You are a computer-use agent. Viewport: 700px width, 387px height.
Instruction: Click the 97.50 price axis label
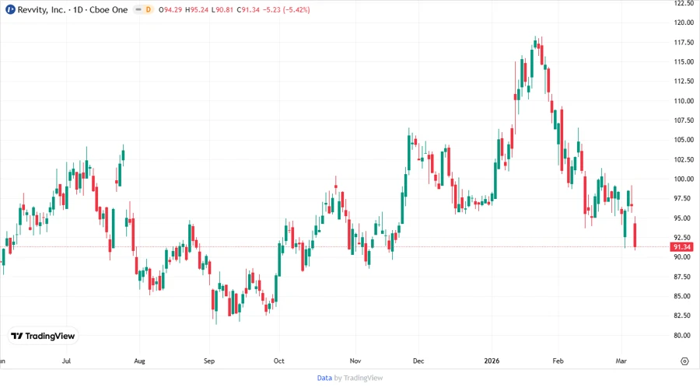[x=684, y=198]
